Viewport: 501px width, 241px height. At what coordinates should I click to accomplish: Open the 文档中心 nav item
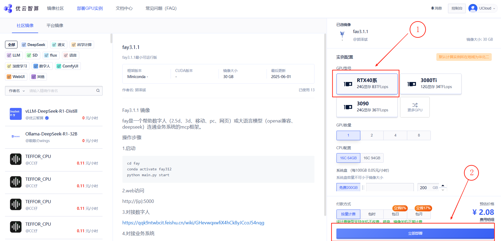(x=124, y=8)
